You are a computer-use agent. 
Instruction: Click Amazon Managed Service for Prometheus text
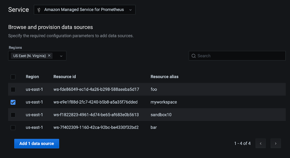84,10
